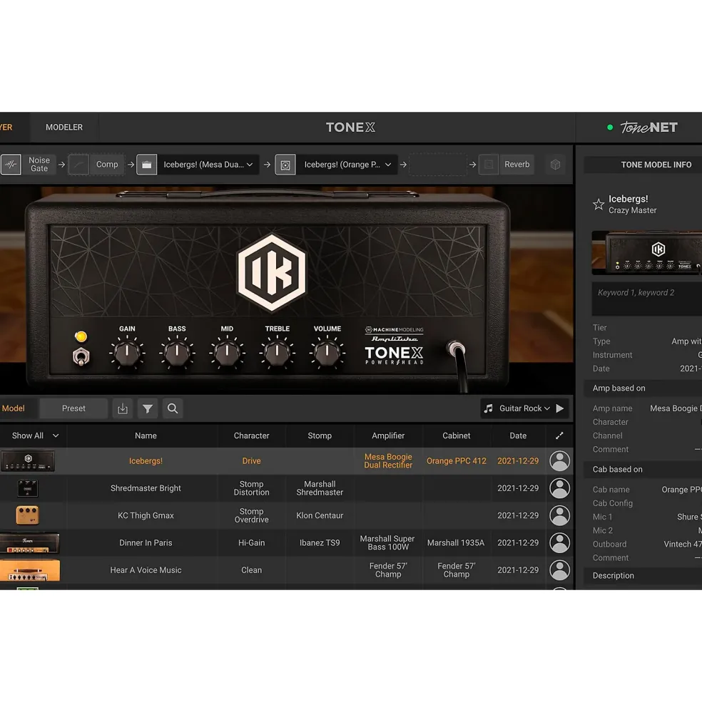The width and height of the screenshot is (702, 702).
Task: Sort by the Character column header
Action: coord(252,435)
